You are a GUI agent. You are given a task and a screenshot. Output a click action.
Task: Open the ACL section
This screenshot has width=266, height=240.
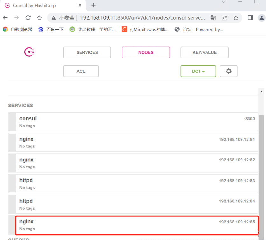click(81, 71)
